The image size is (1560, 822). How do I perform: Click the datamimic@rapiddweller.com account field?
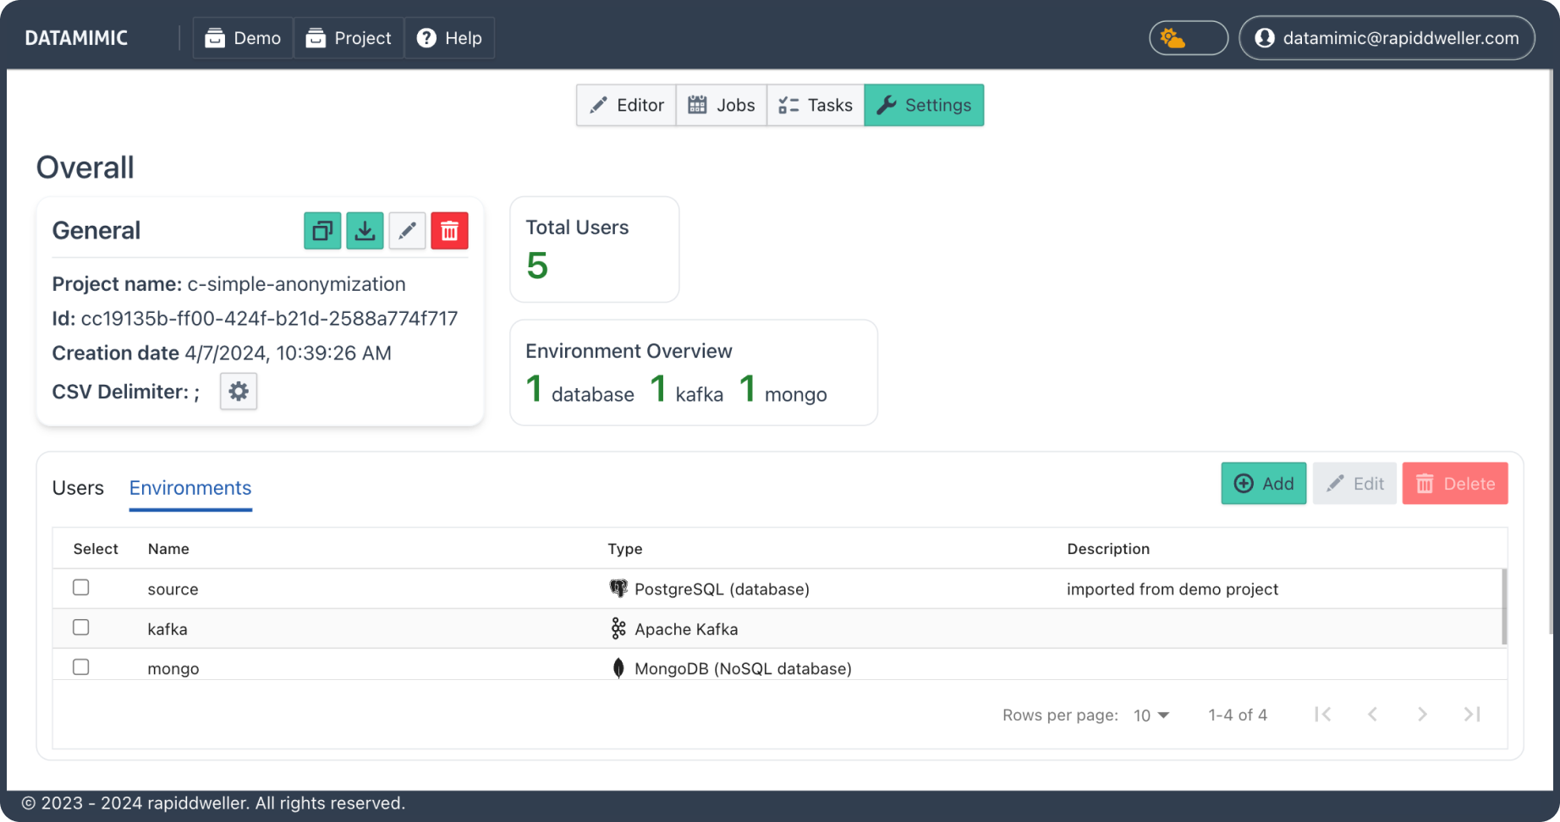tap(1386, 37)
